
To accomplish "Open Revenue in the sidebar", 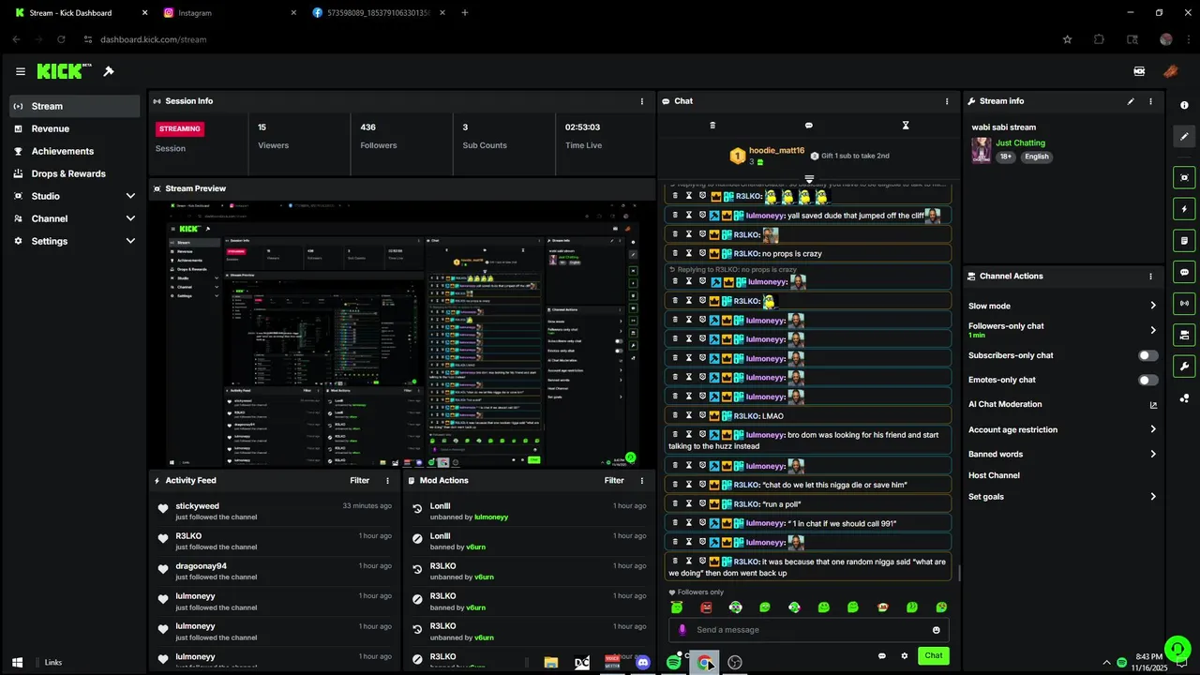I will coord(75,128).
